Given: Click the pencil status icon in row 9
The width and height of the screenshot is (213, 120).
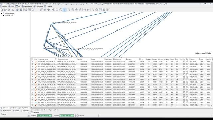Looking at the screenshot, I should click(36, 82).
